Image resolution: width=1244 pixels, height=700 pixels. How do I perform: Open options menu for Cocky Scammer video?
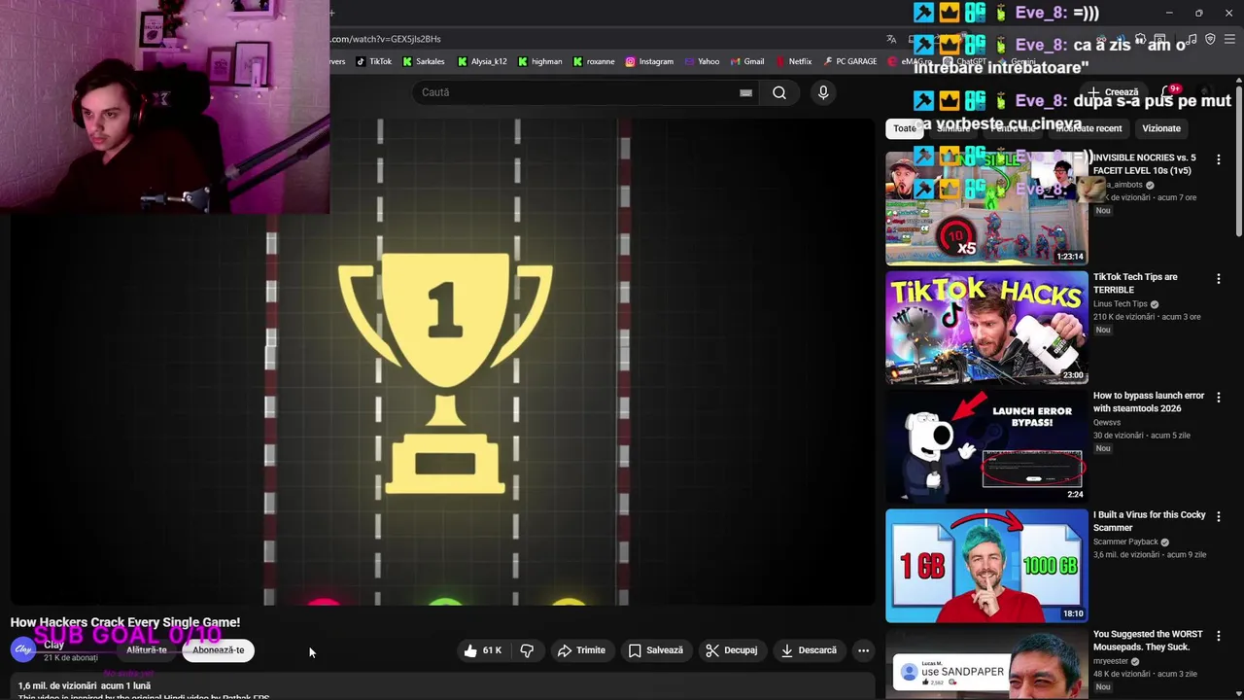(x=1219, y=517)
